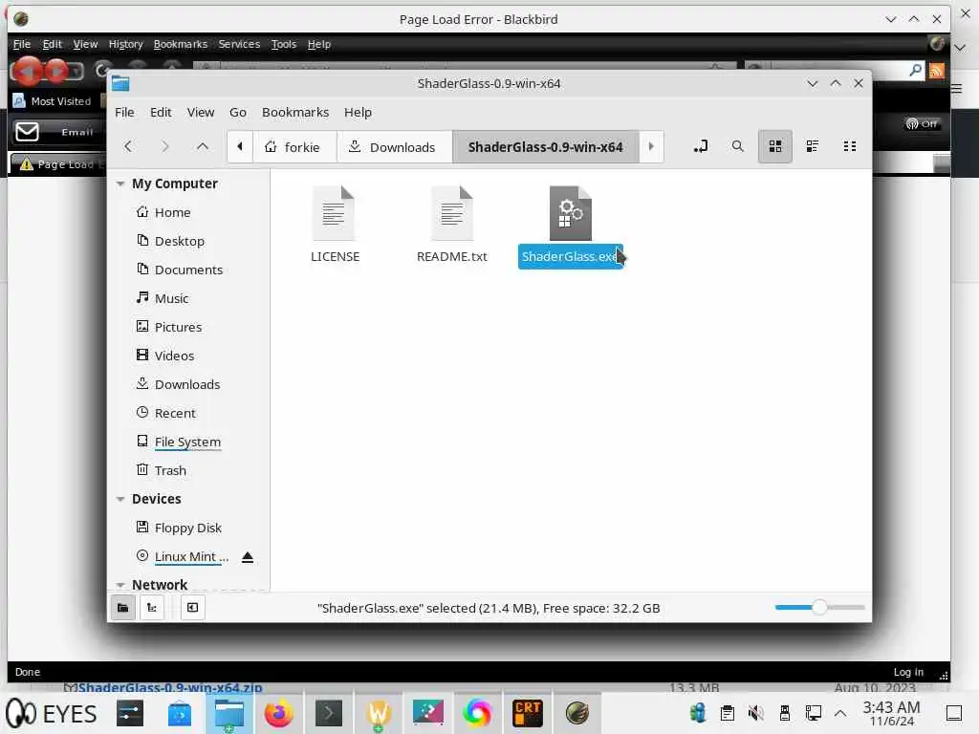This screenshot has height=734, width=979.
Task: Go back in file manager history
Action: coord(128,146)
